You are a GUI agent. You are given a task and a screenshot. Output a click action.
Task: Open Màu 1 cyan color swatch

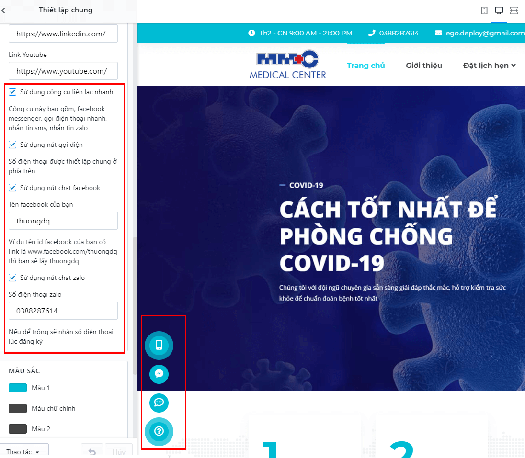18,388
